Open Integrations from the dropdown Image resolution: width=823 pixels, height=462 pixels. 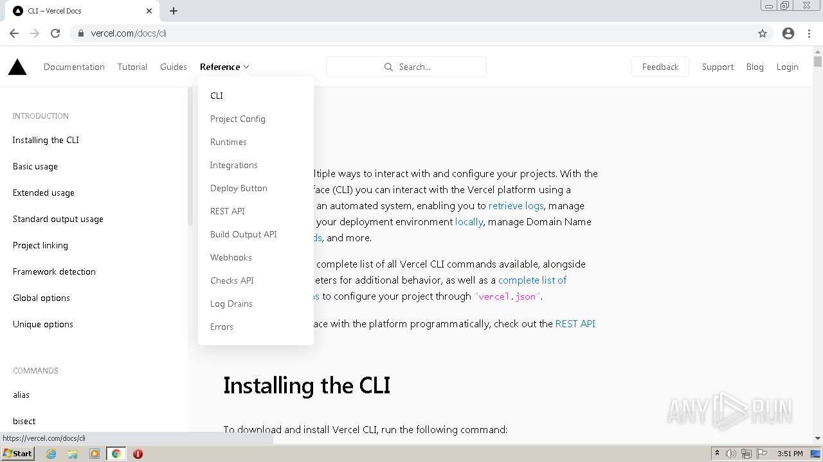pyautogui.click(x=233, y=165)
